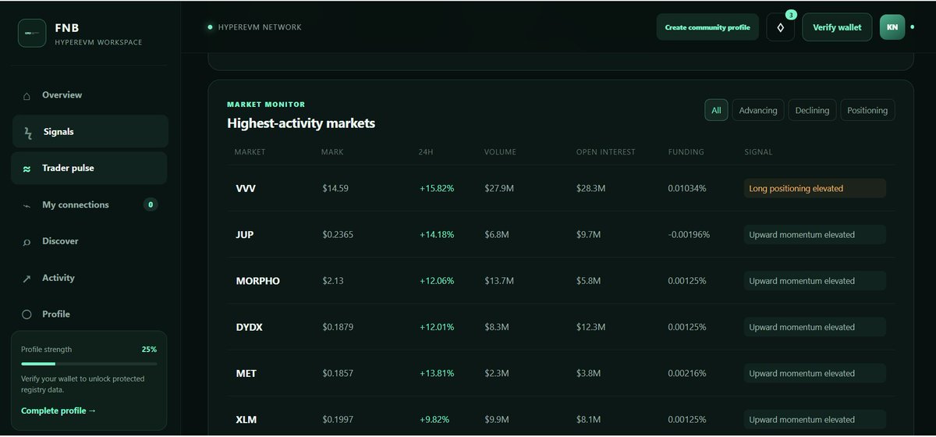Follow the Complete profile link

[x=58, y=410]
